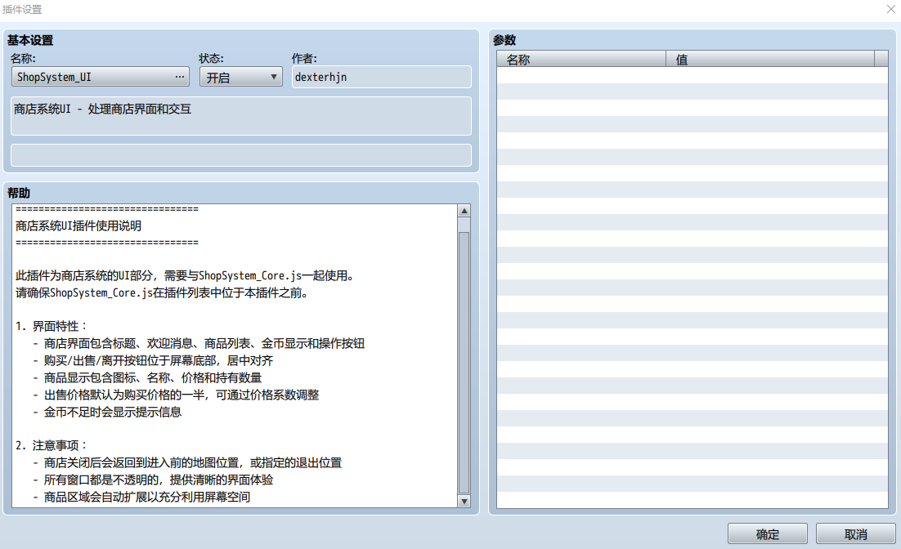
Task: Click the help text vertical scrollbar thumb
Action: coord(464,363)
